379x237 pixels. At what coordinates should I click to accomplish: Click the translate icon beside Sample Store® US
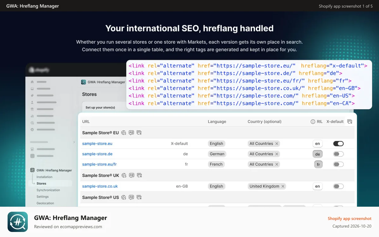(132, 197)
